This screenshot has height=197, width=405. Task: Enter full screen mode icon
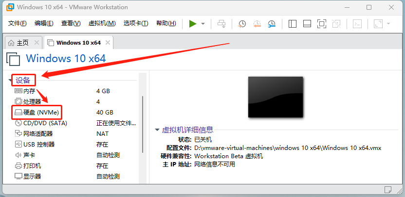pos(321,24)
